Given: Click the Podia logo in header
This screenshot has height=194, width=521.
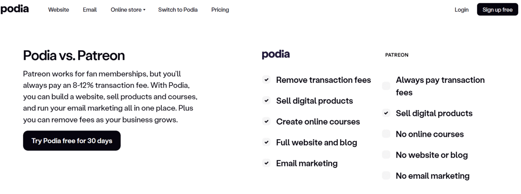Looking at the screenshot, I should pyautogui.click(x=15, y=9).
